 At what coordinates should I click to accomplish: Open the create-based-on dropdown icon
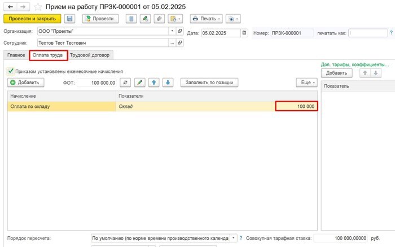pos(175,19)
